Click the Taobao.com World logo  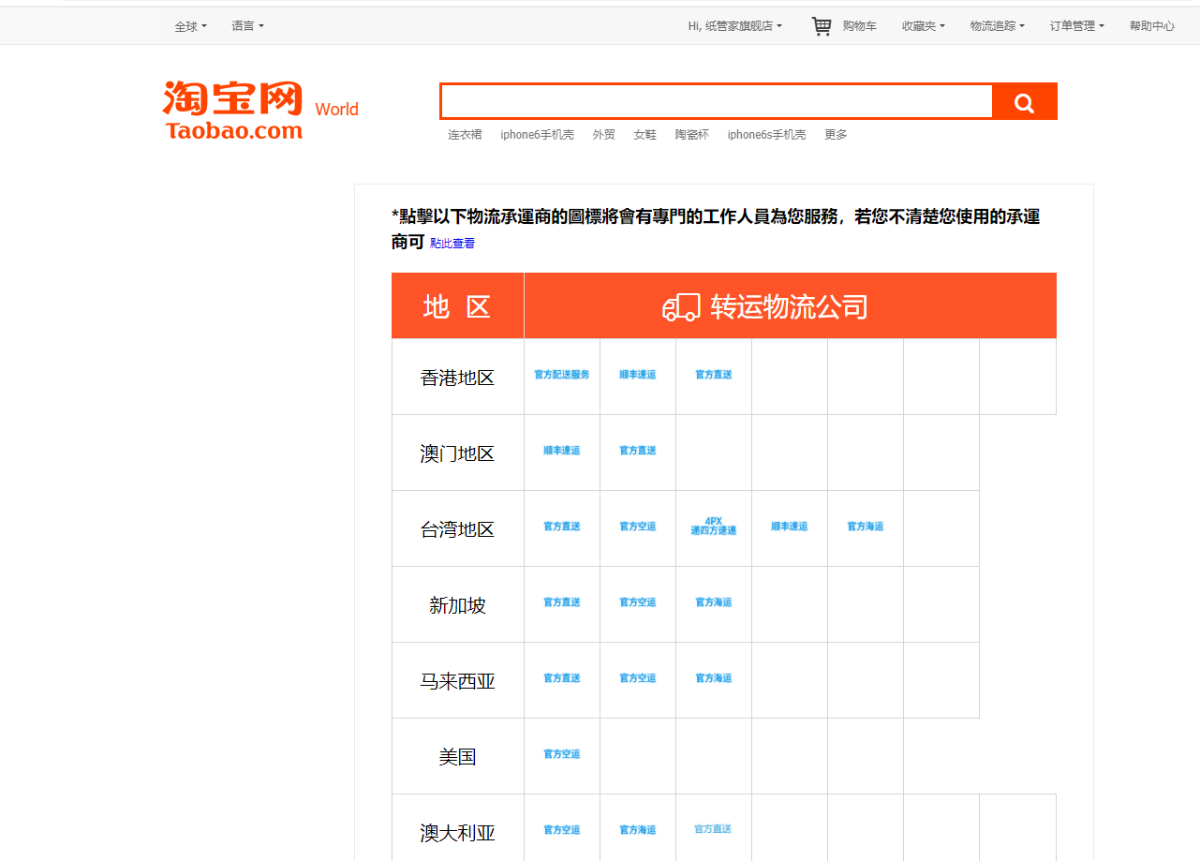click(260, 111)
